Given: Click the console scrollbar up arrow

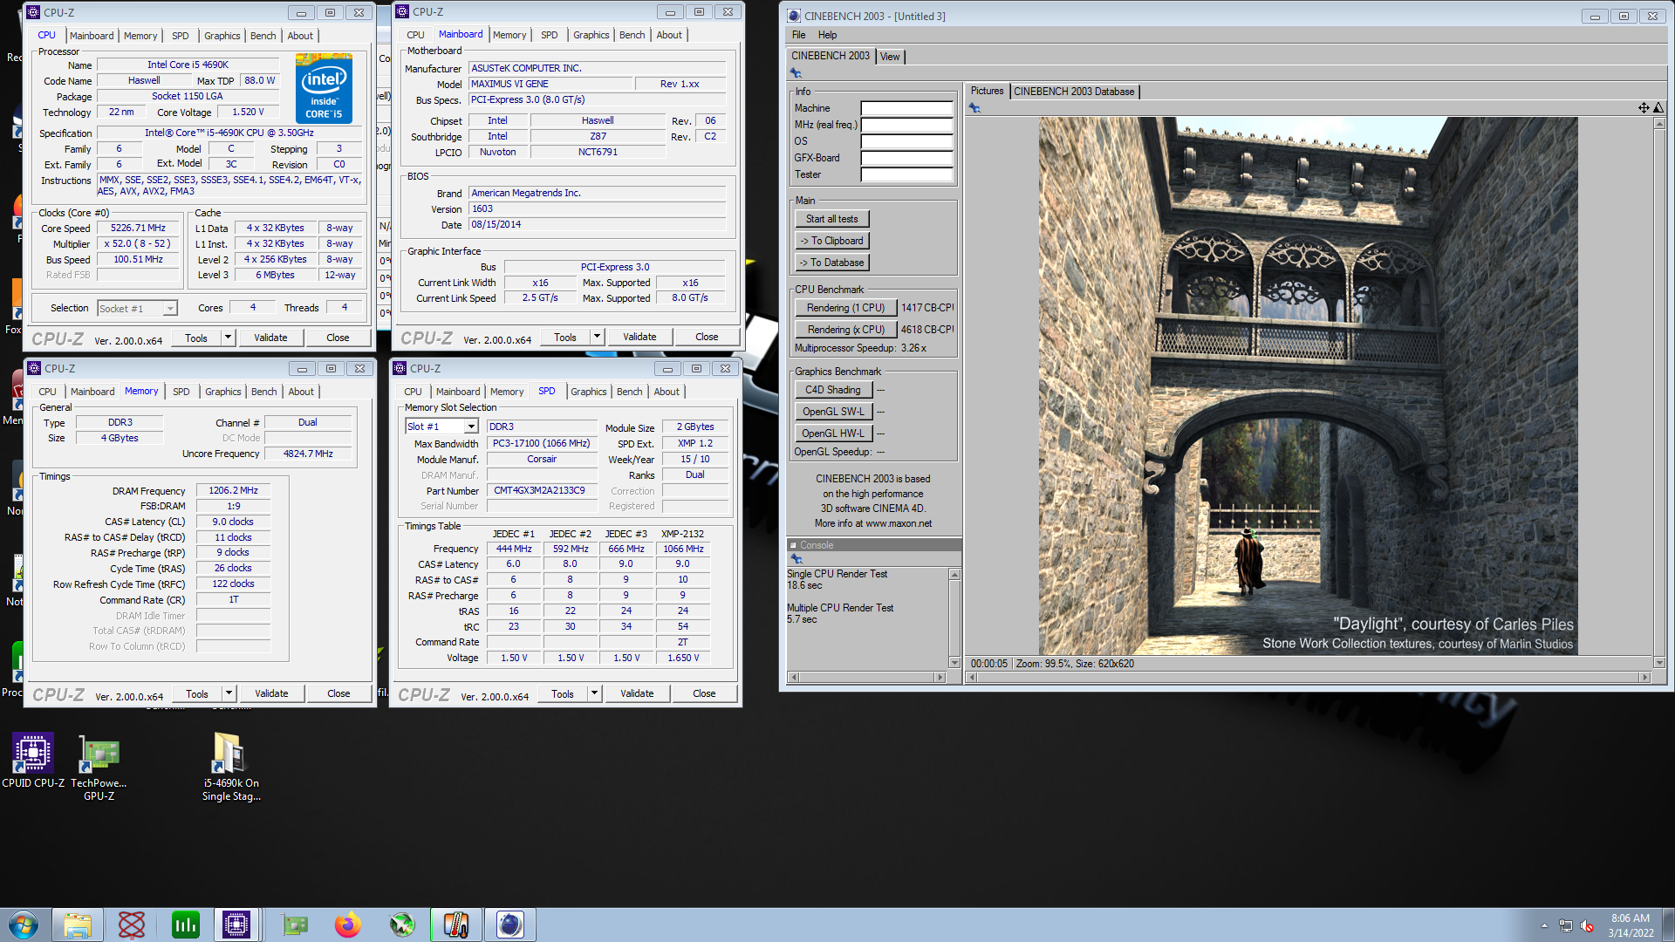Looking at the screenshot, I should (x=954, y=575).
